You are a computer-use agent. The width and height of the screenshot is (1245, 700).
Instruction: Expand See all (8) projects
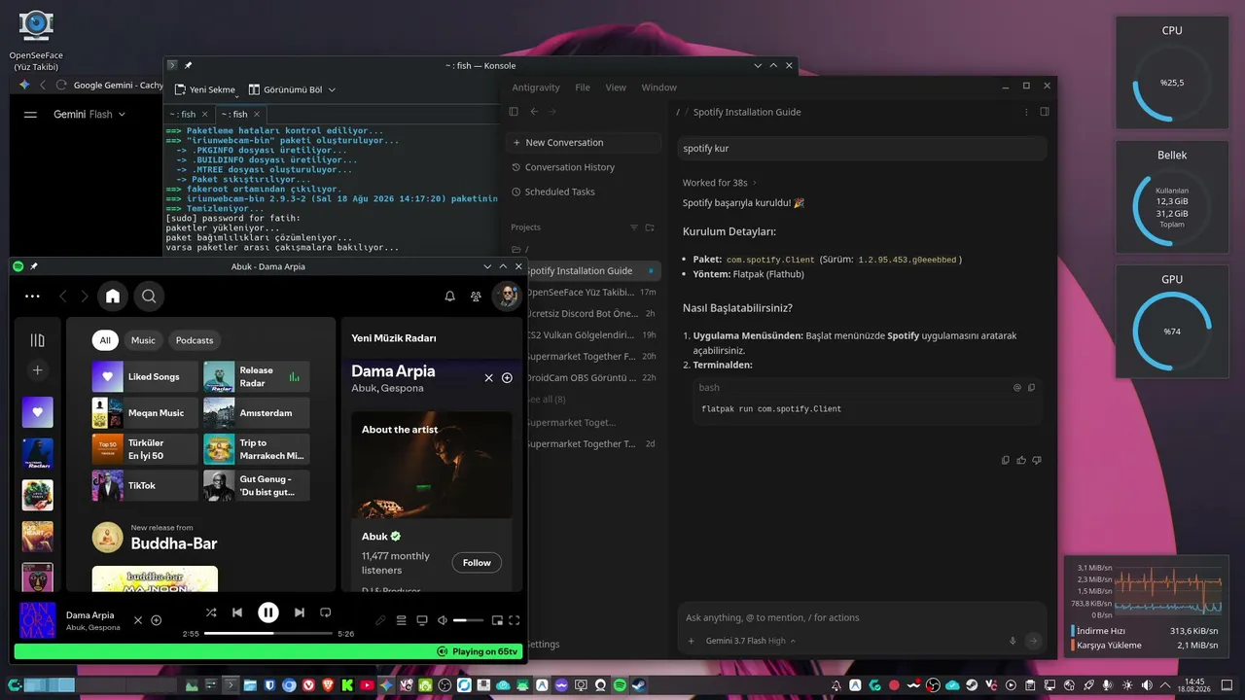point(545,400)
